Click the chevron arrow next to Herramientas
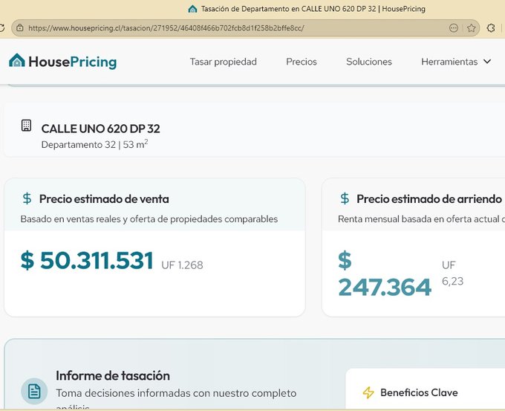Image resolution: width=505 pixels, height=411 pixels. coord(487,62)
